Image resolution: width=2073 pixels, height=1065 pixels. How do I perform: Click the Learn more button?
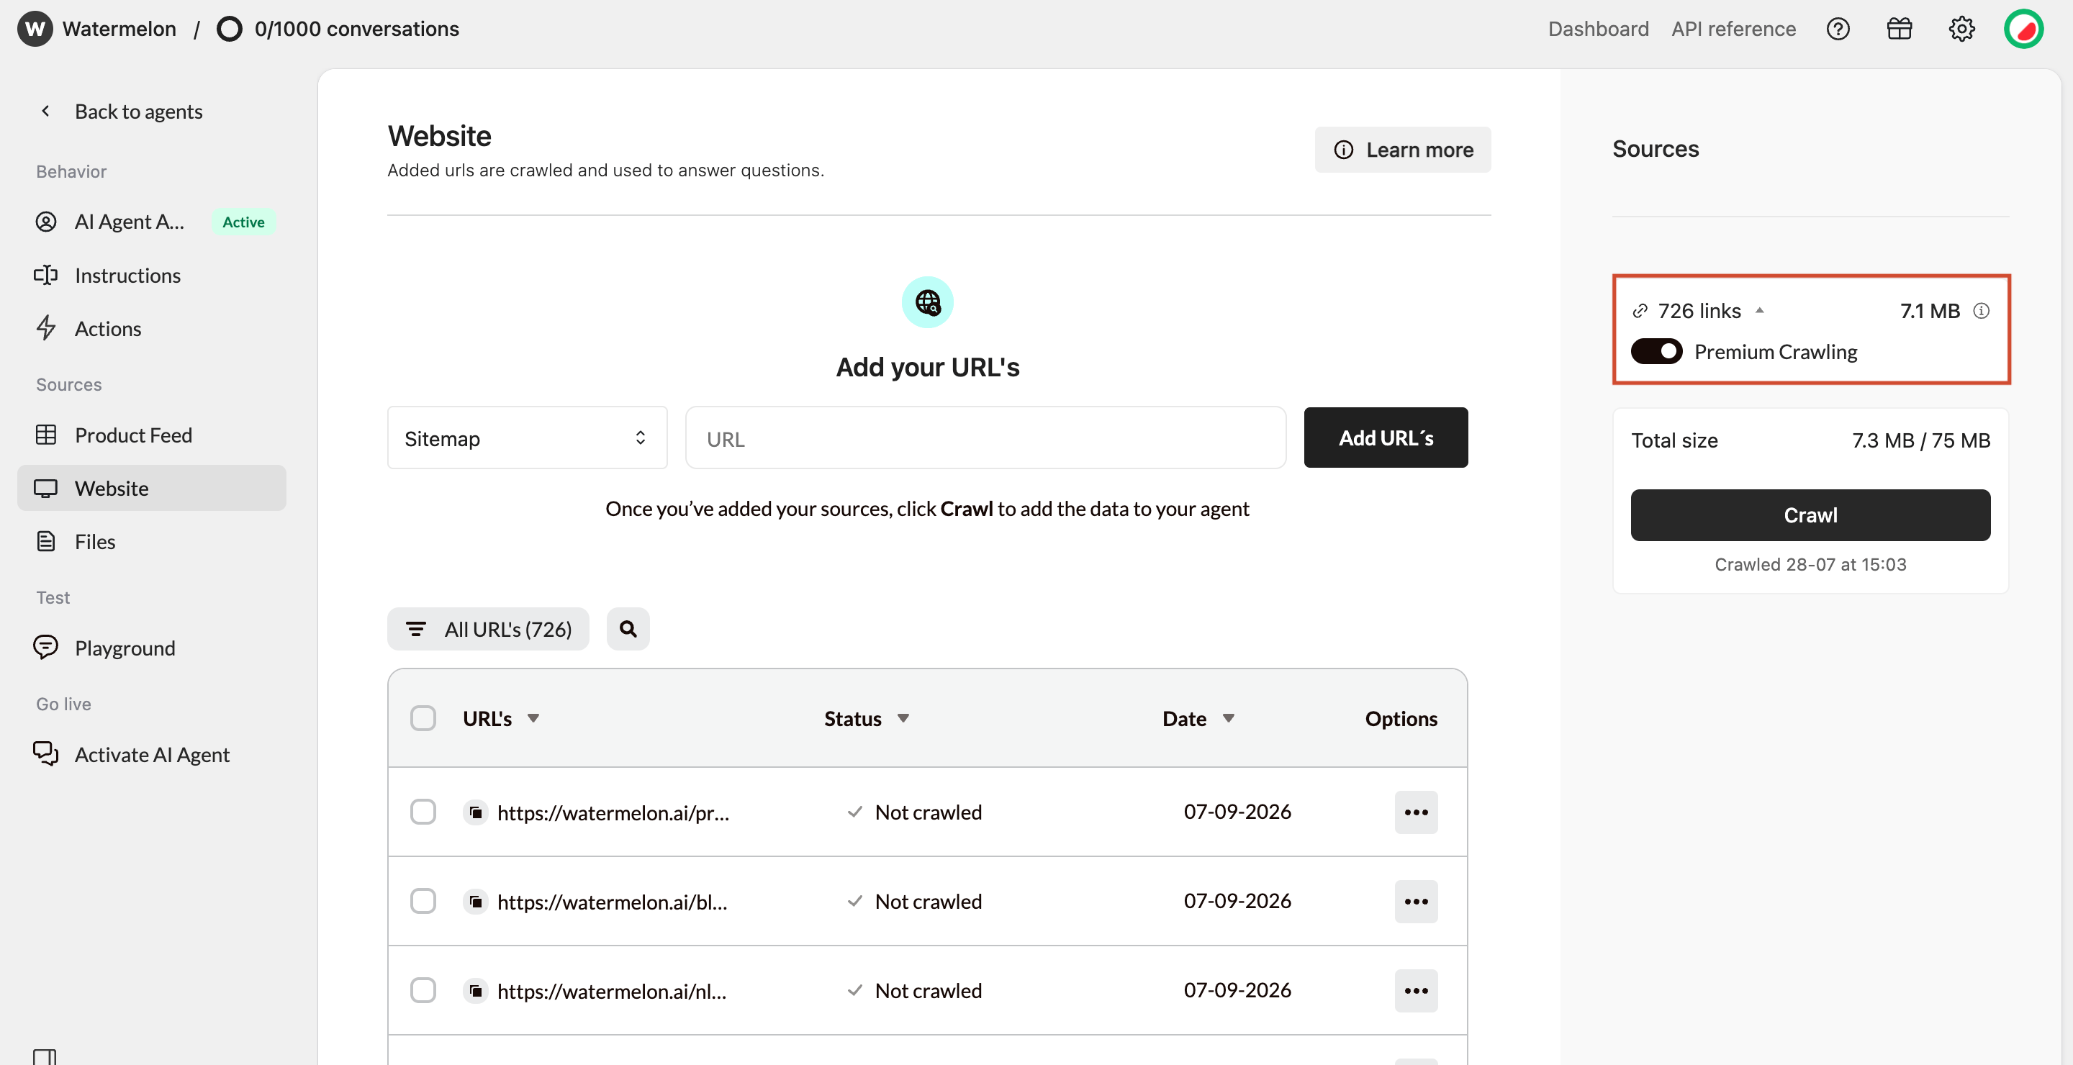coord(1403,150)
